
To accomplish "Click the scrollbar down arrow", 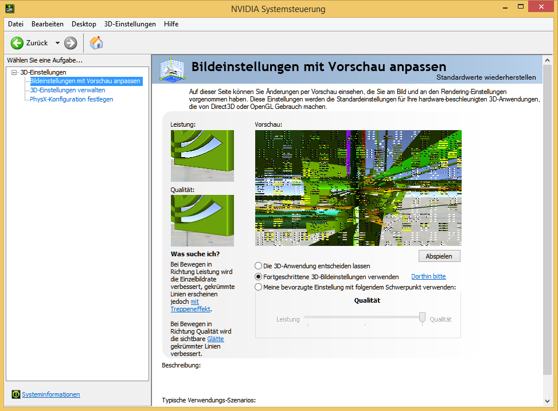I will coord(547,401).
